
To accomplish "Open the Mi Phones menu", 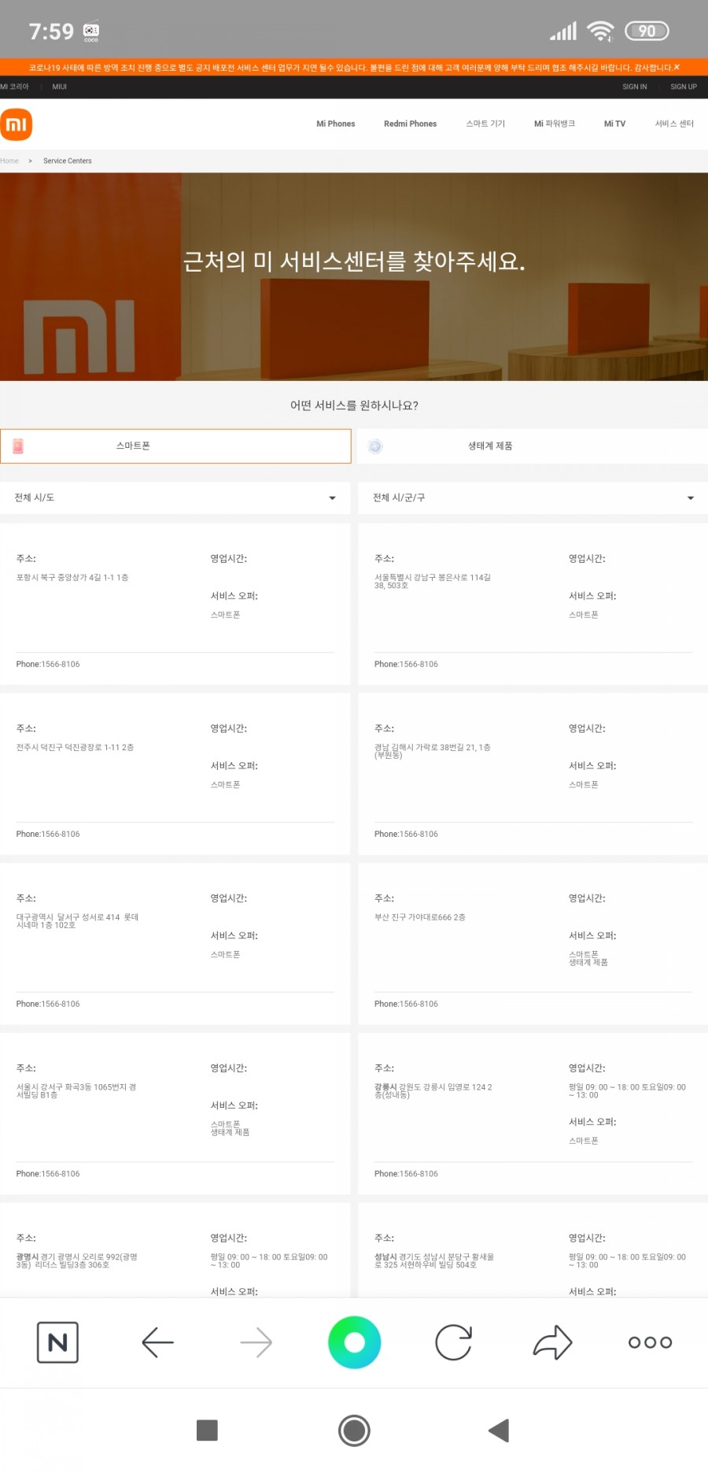I will click(x=335, y=124).
